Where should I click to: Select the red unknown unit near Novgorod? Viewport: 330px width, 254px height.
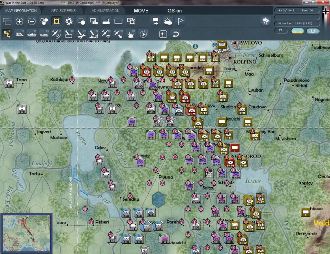[235, 148]
